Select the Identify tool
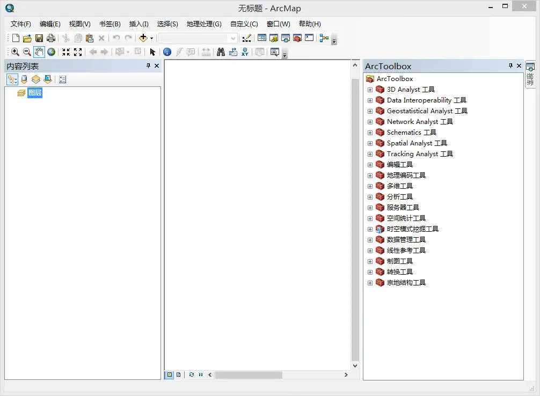Screen dimensions: 540x396 tap(167, 52)
